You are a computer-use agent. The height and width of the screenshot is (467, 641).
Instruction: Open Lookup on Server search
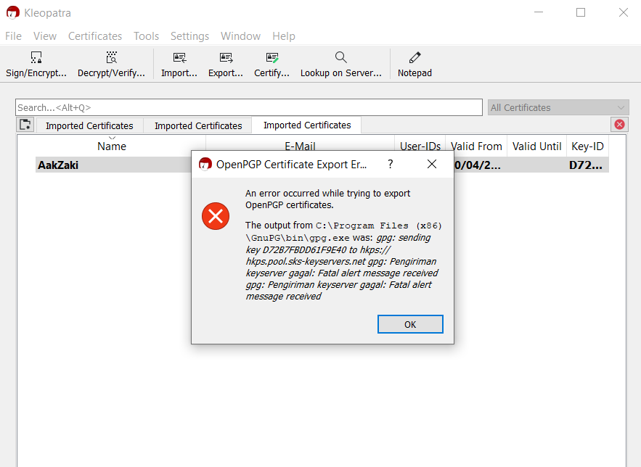tap(341, 65)
